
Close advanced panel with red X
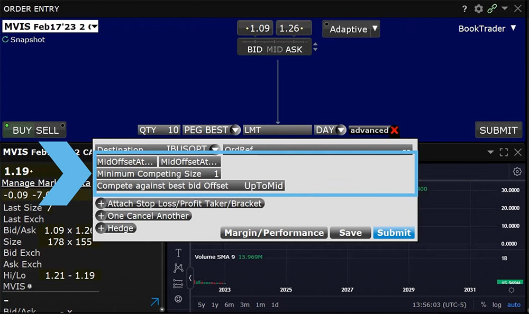394,130
